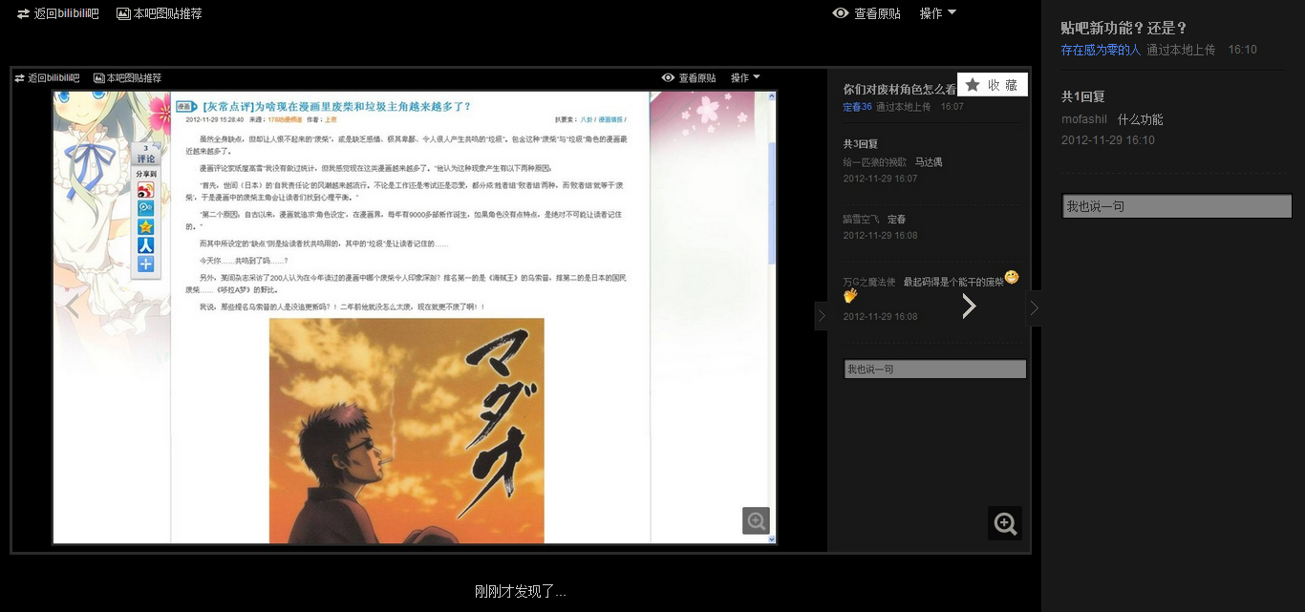Image resolution: width=1305 pixels, height=612 pixels.
Task: Click the previous-image arrow on the embedded picture
Action: (x=72, y=306)
